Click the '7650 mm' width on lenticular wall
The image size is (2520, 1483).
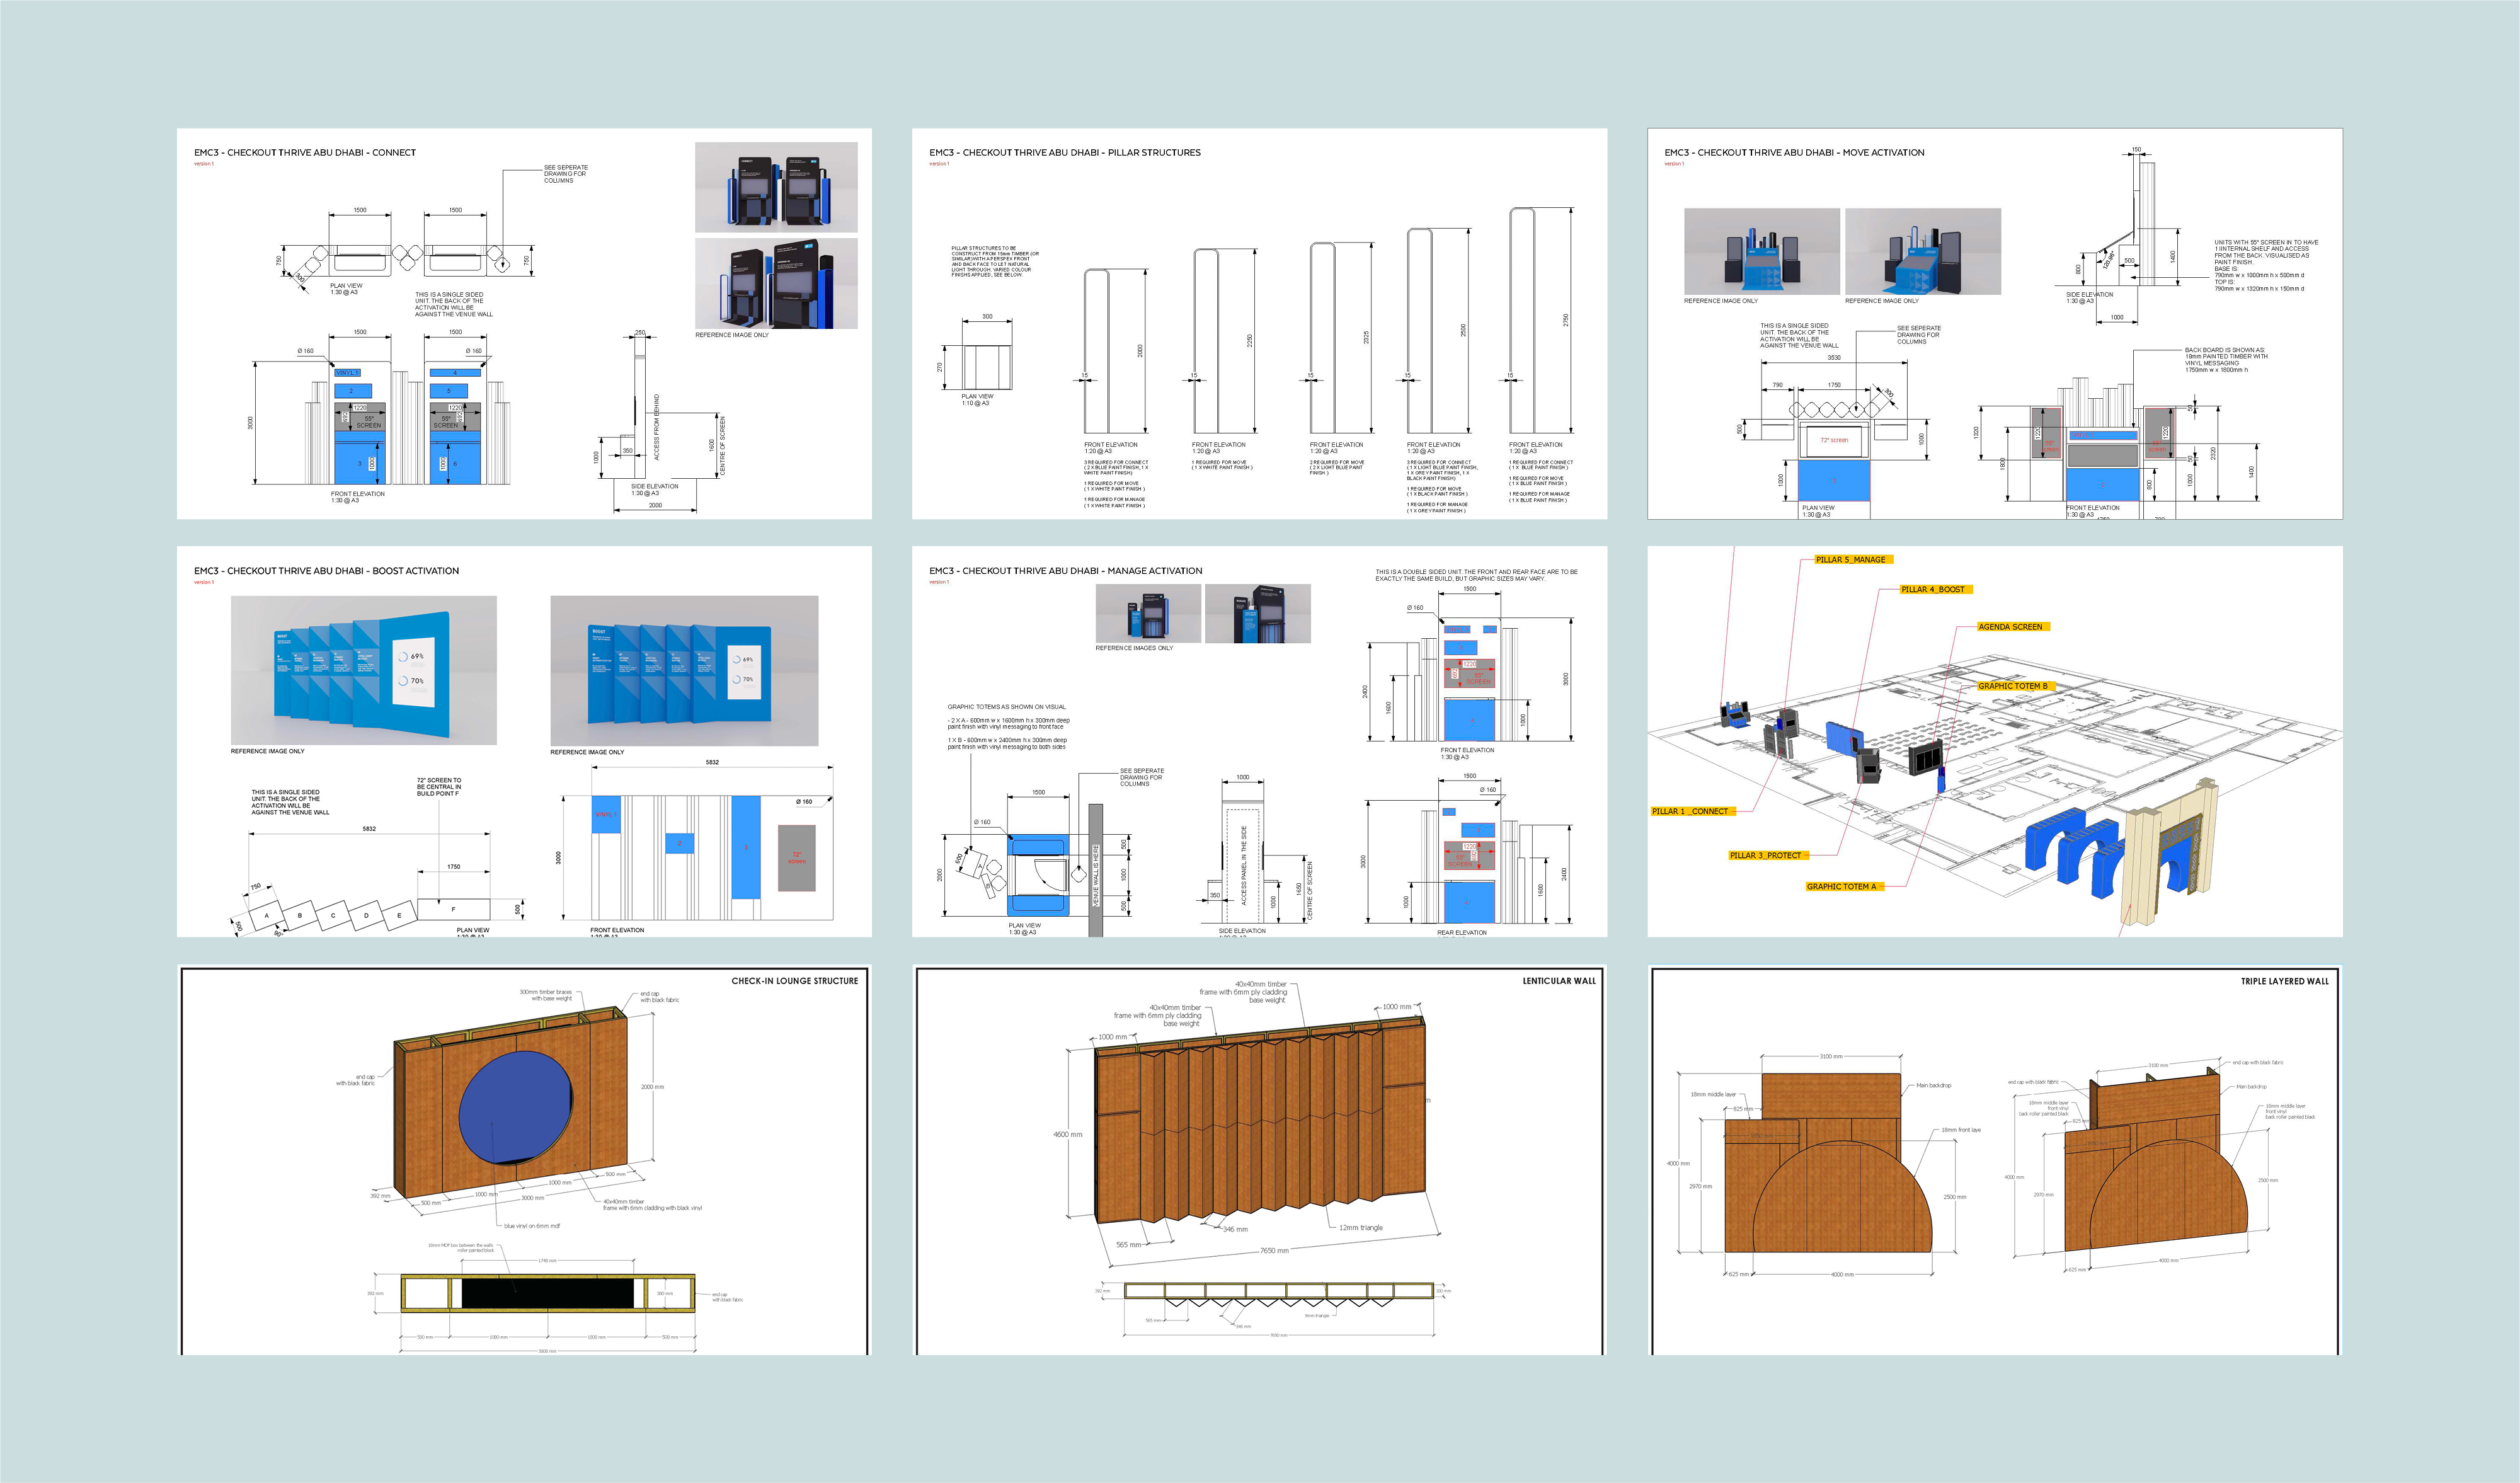pos(1274,1251)
